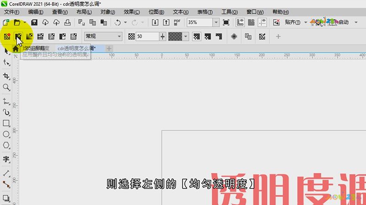Image resolution: width=366 pixels, height=205 pixels.
Task: Open the 表格(T) menu
Action: pos(205,12)
